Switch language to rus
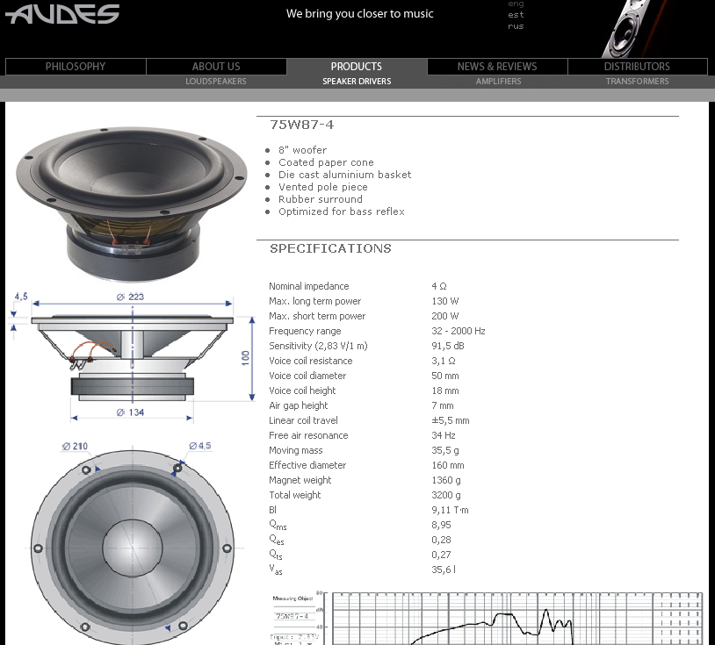 coord(516,26)
